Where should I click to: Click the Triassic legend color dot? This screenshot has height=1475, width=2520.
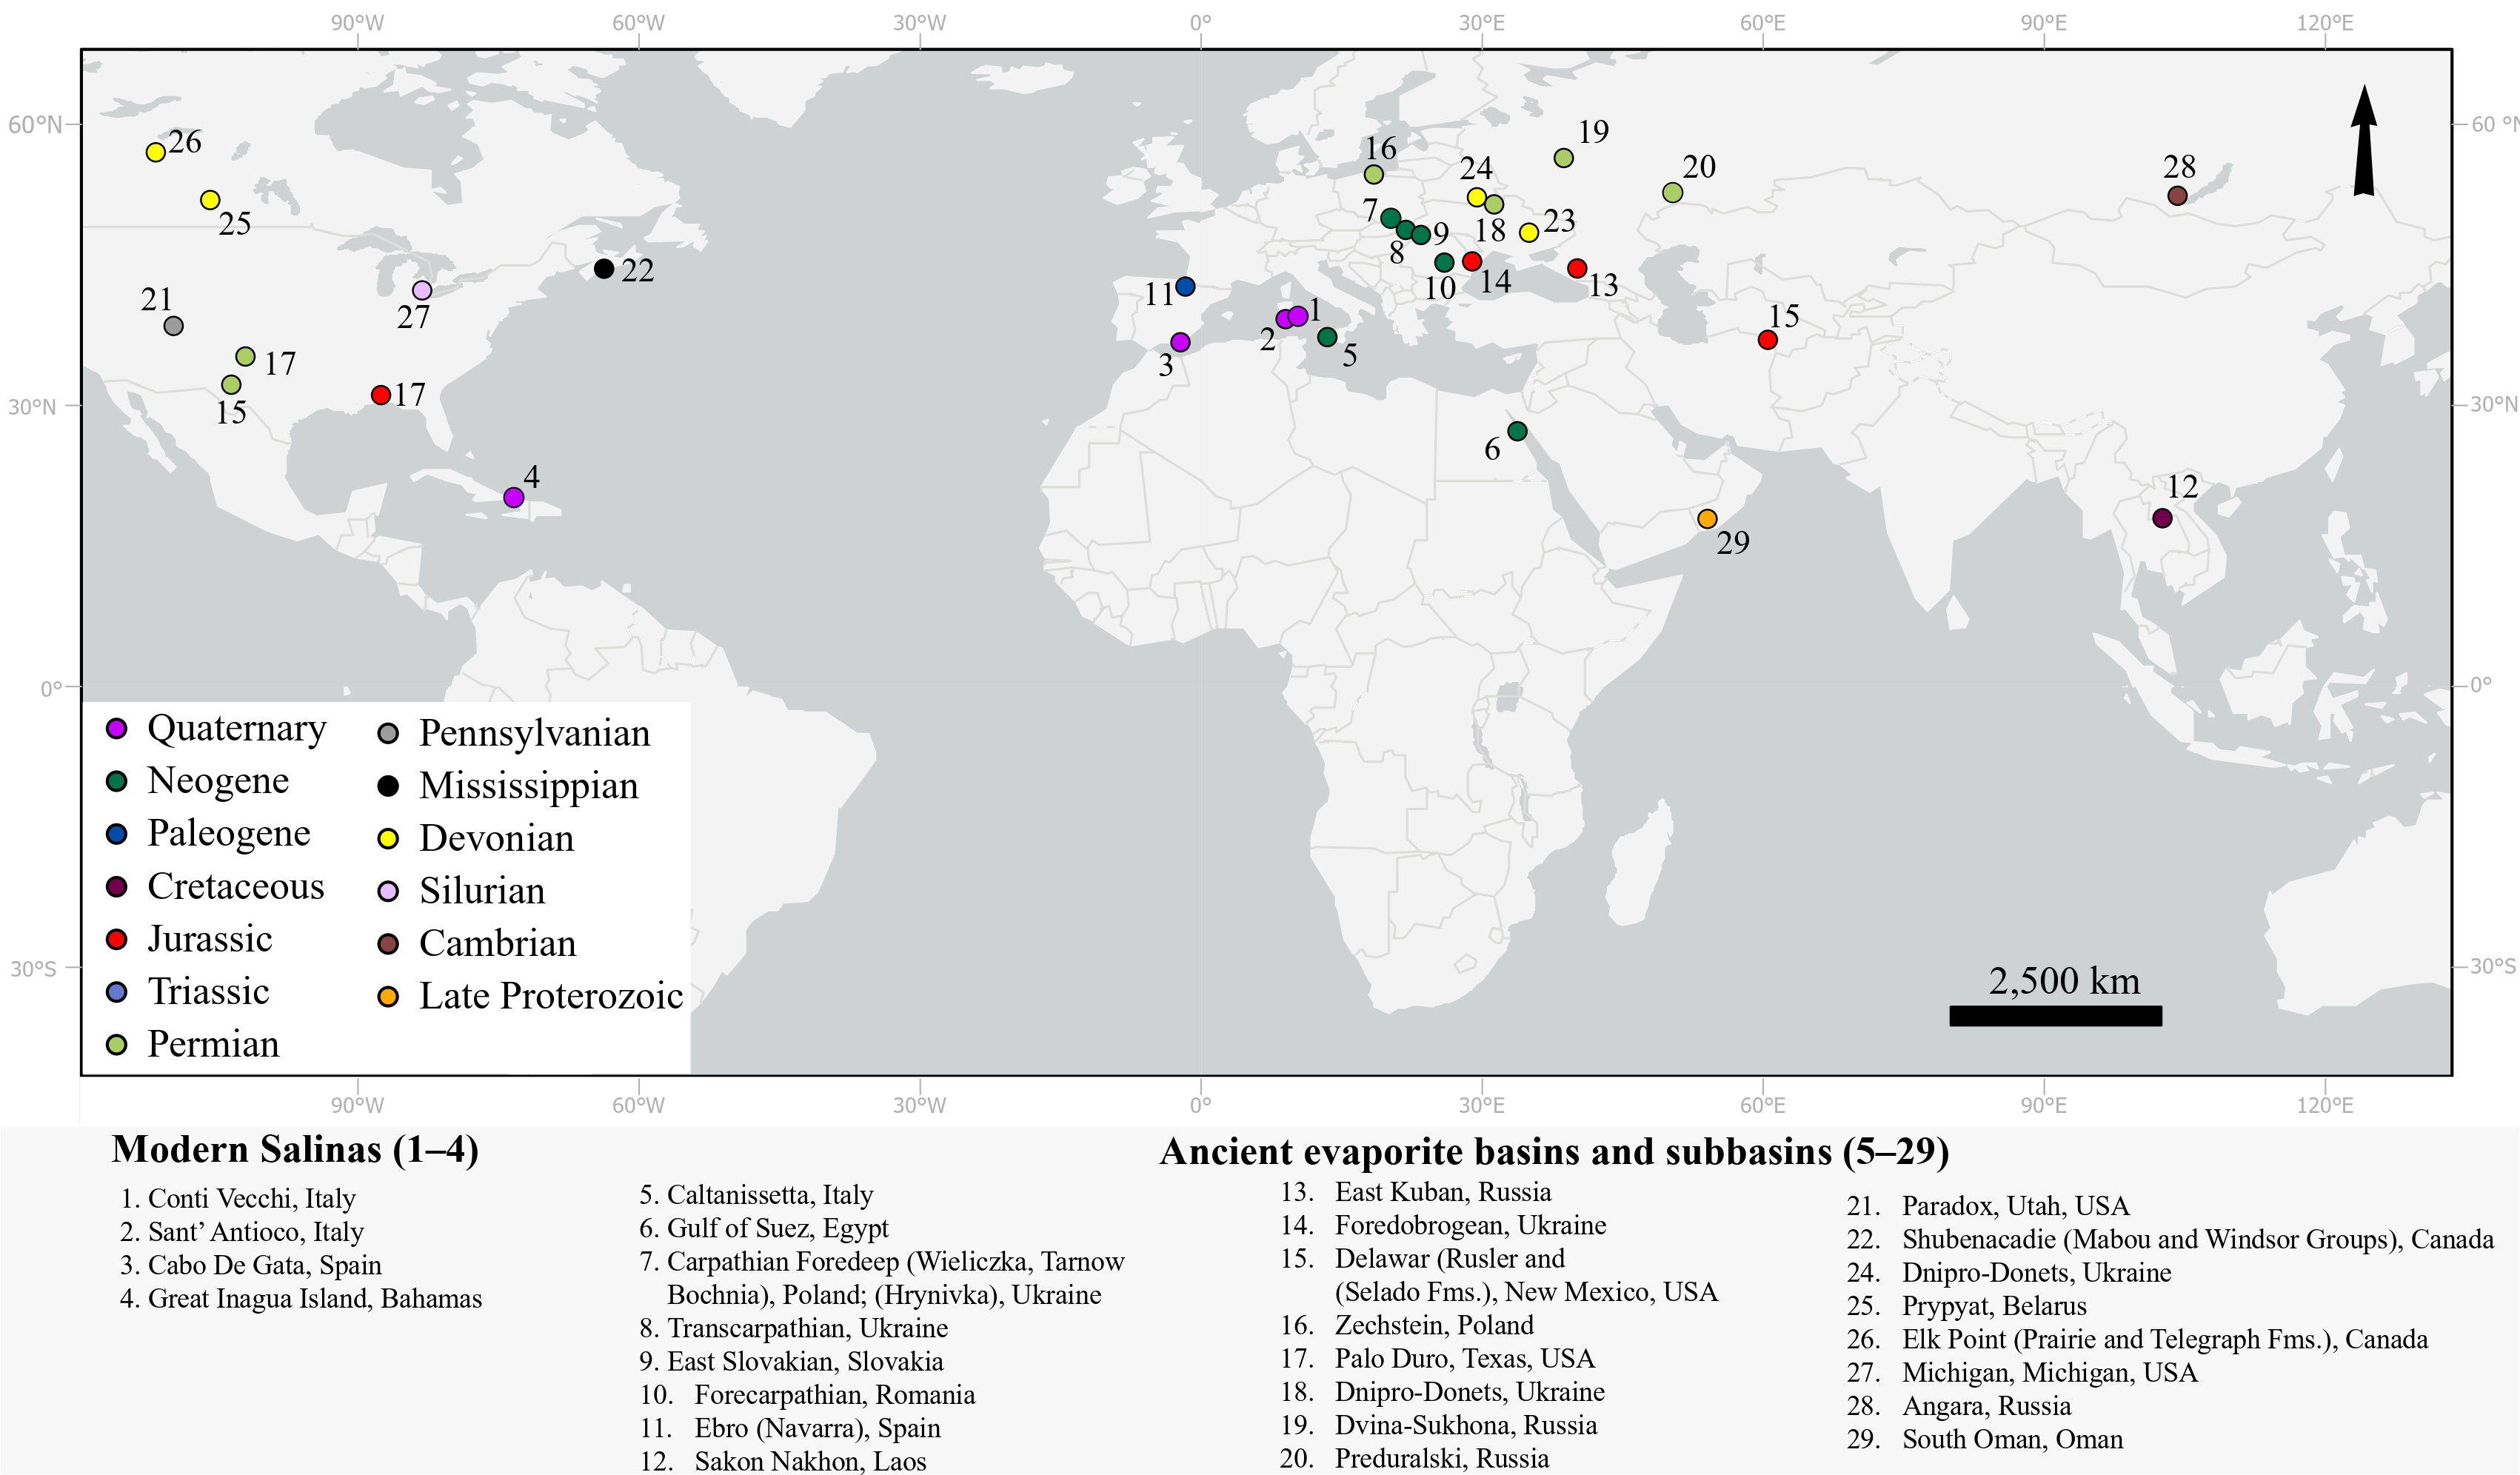(117, 992)
